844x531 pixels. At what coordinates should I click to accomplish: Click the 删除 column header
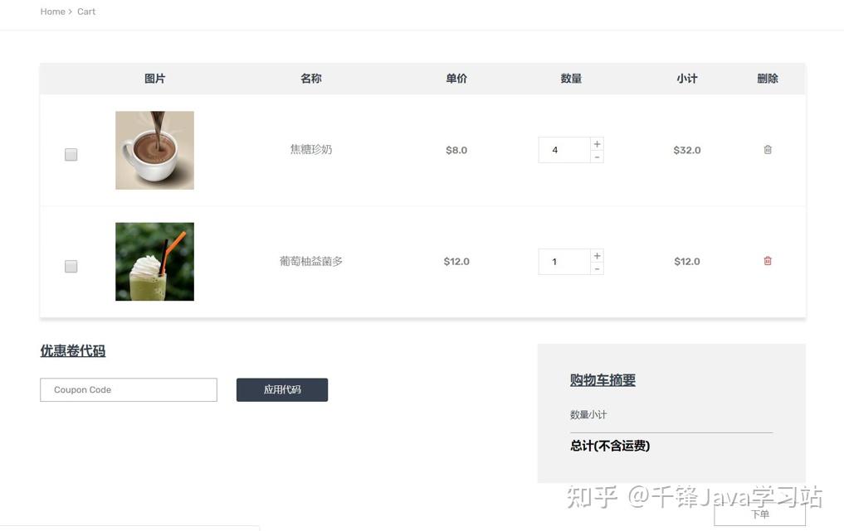pyautogui.click(x=768, y=79)
